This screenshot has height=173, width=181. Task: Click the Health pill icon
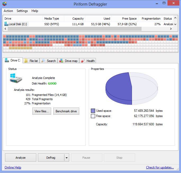click(83, 61)
